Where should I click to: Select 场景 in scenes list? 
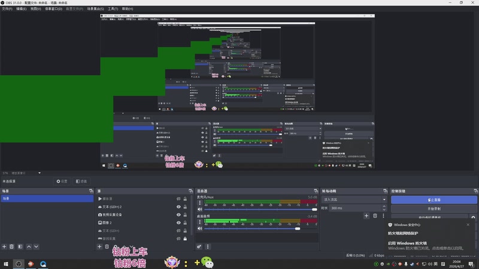47,198
